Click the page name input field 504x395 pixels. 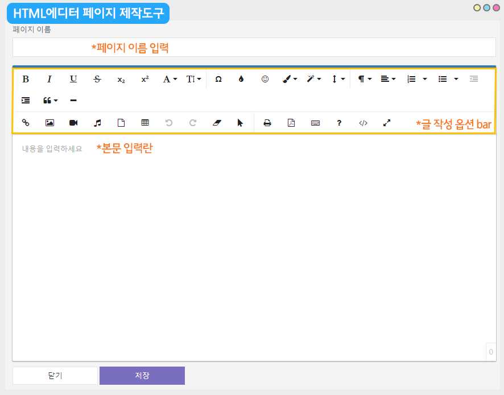(254, 47)
